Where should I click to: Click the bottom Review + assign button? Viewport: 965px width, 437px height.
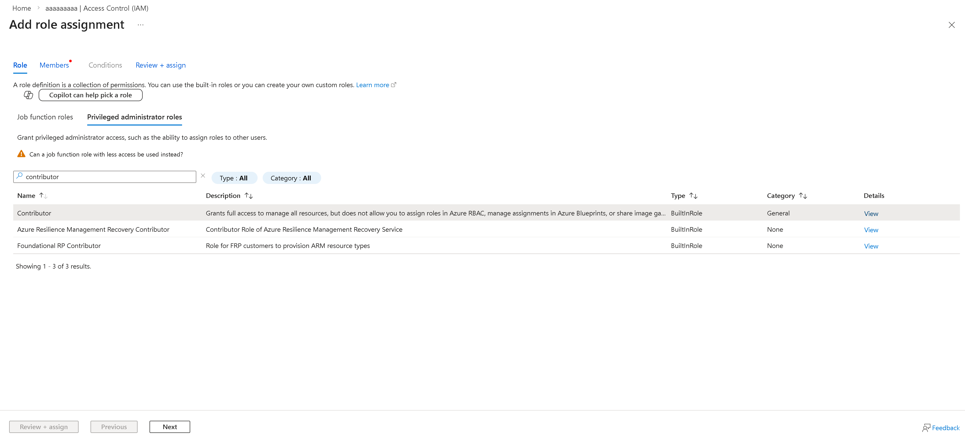44,427
